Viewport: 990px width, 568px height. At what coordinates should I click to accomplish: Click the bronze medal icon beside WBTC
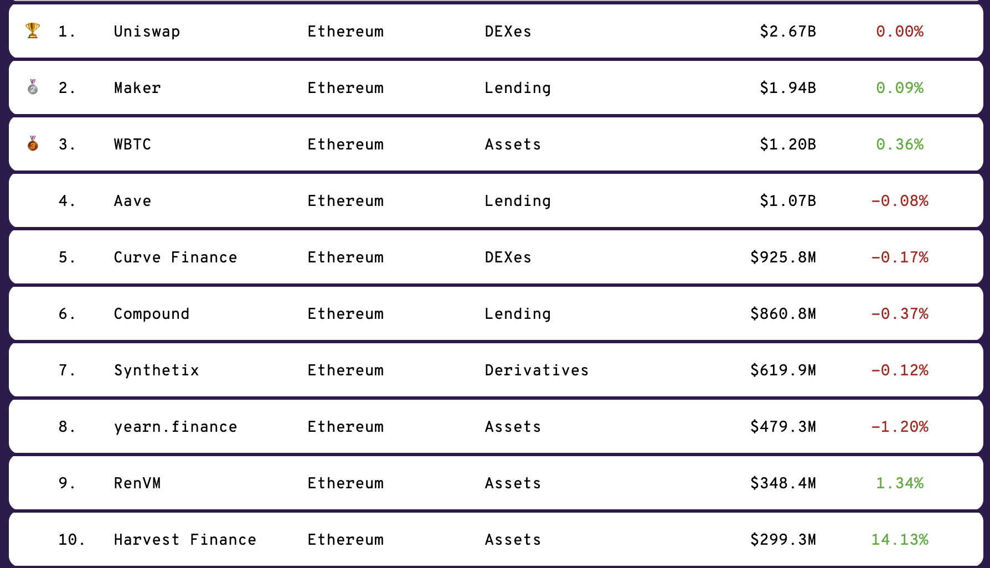(x=33, y=144)
